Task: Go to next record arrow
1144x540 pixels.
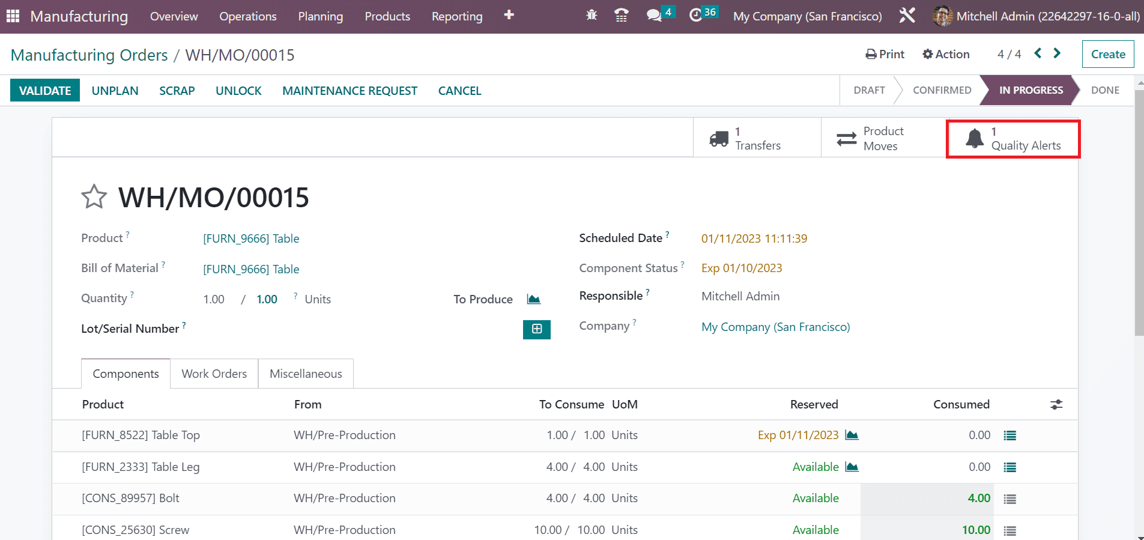Action: pos(1057,53)
